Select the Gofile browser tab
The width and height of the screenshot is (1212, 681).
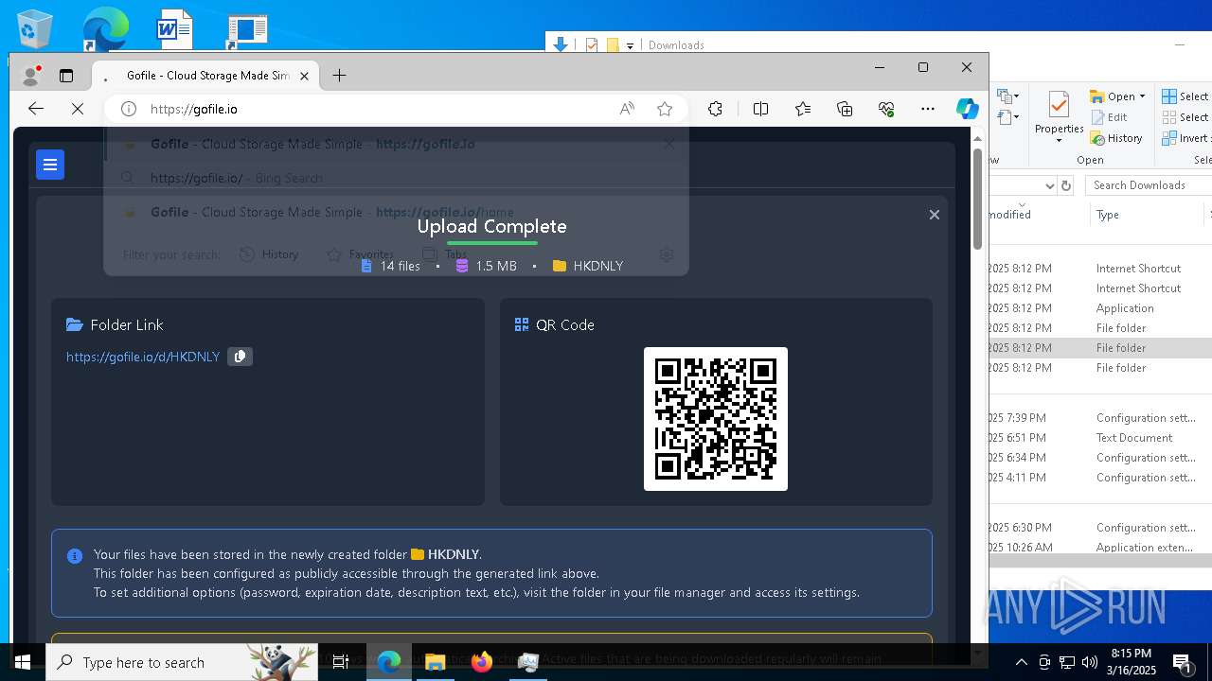point(206,76)
